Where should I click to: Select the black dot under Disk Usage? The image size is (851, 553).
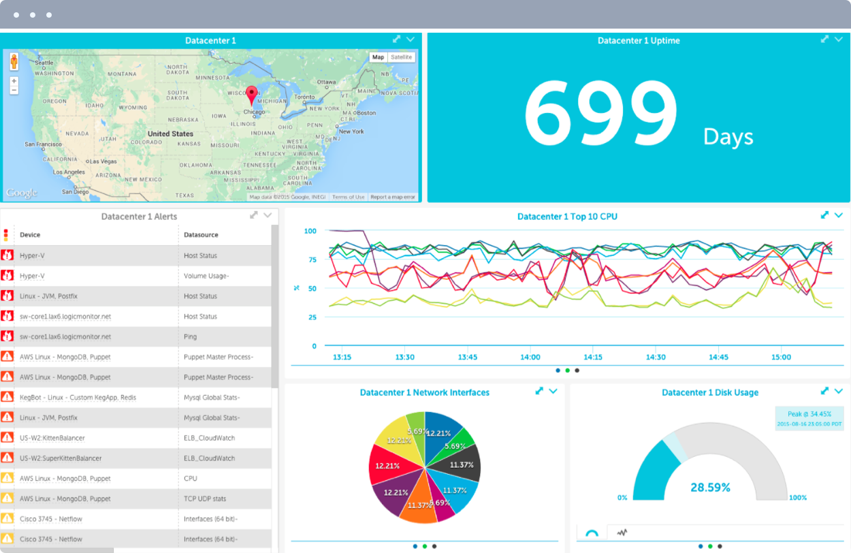point(720,546)
